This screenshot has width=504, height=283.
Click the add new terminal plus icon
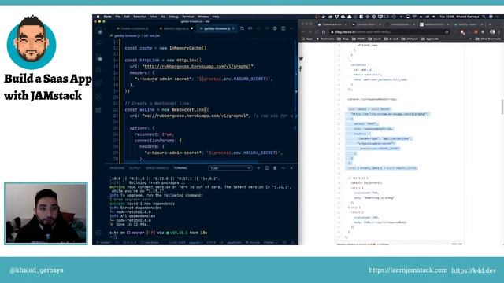(x=258, y=168)
